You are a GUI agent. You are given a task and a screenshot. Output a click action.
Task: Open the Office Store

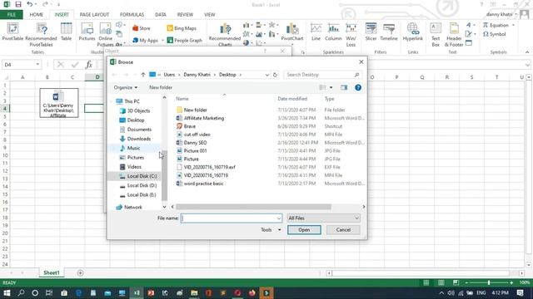coord(141,28)
